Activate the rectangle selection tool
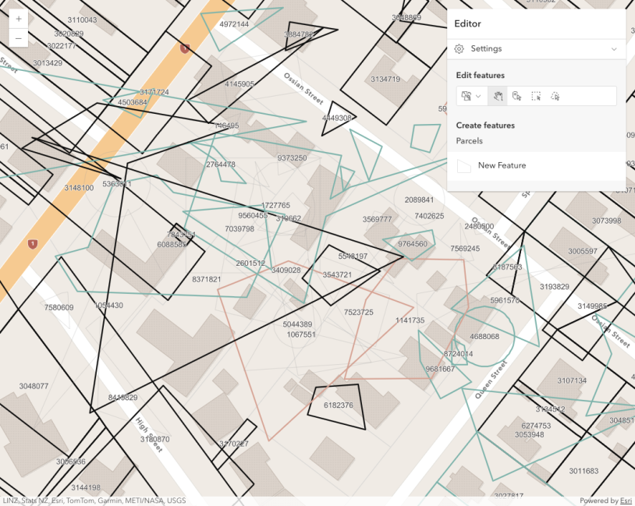This screenshot has height=506, width=635. tap(537, 96)
